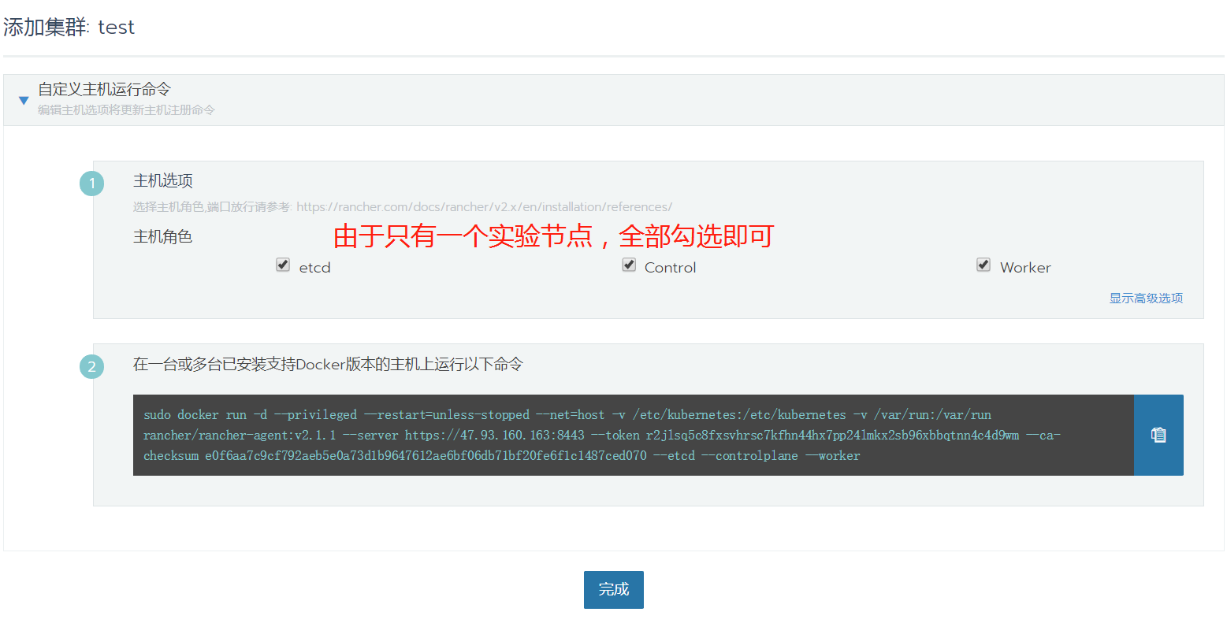Click 在一台或多台已安装支持Docker版本的主机上运行以下命令 text
Screen dimensions: 1227x623
[328, 364]
